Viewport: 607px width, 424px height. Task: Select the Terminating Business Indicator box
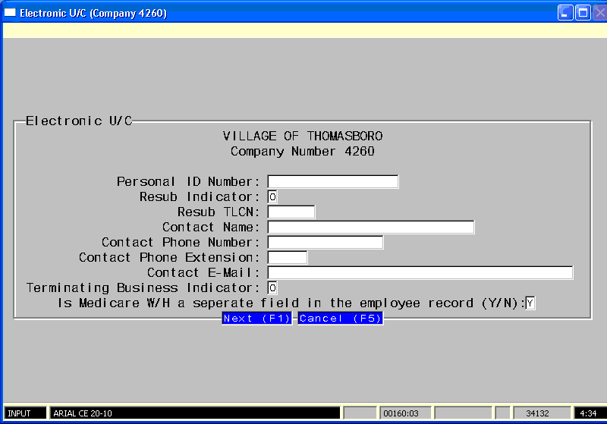[x=272, y=288]
